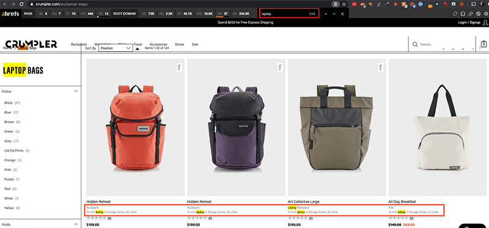The height and width of the screenshot is (228, 489).
Task: Click the Ahrefs DR 57 metric
Action: click(222, 13)
